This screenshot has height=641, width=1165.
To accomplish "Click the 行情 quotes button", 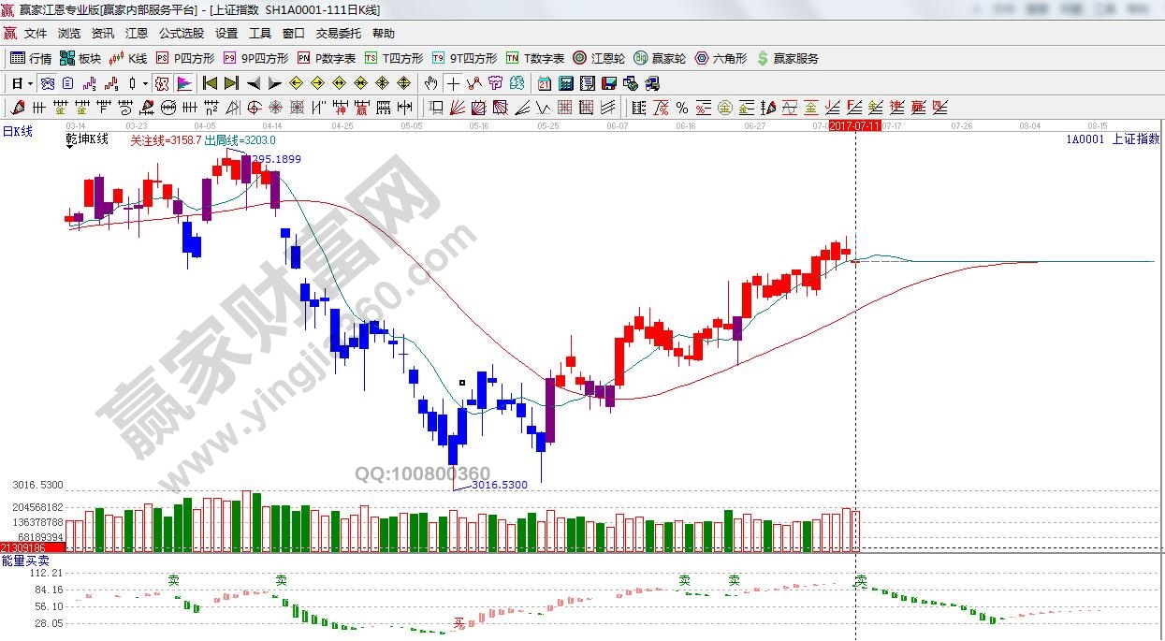I will click(x=31, y=58).
